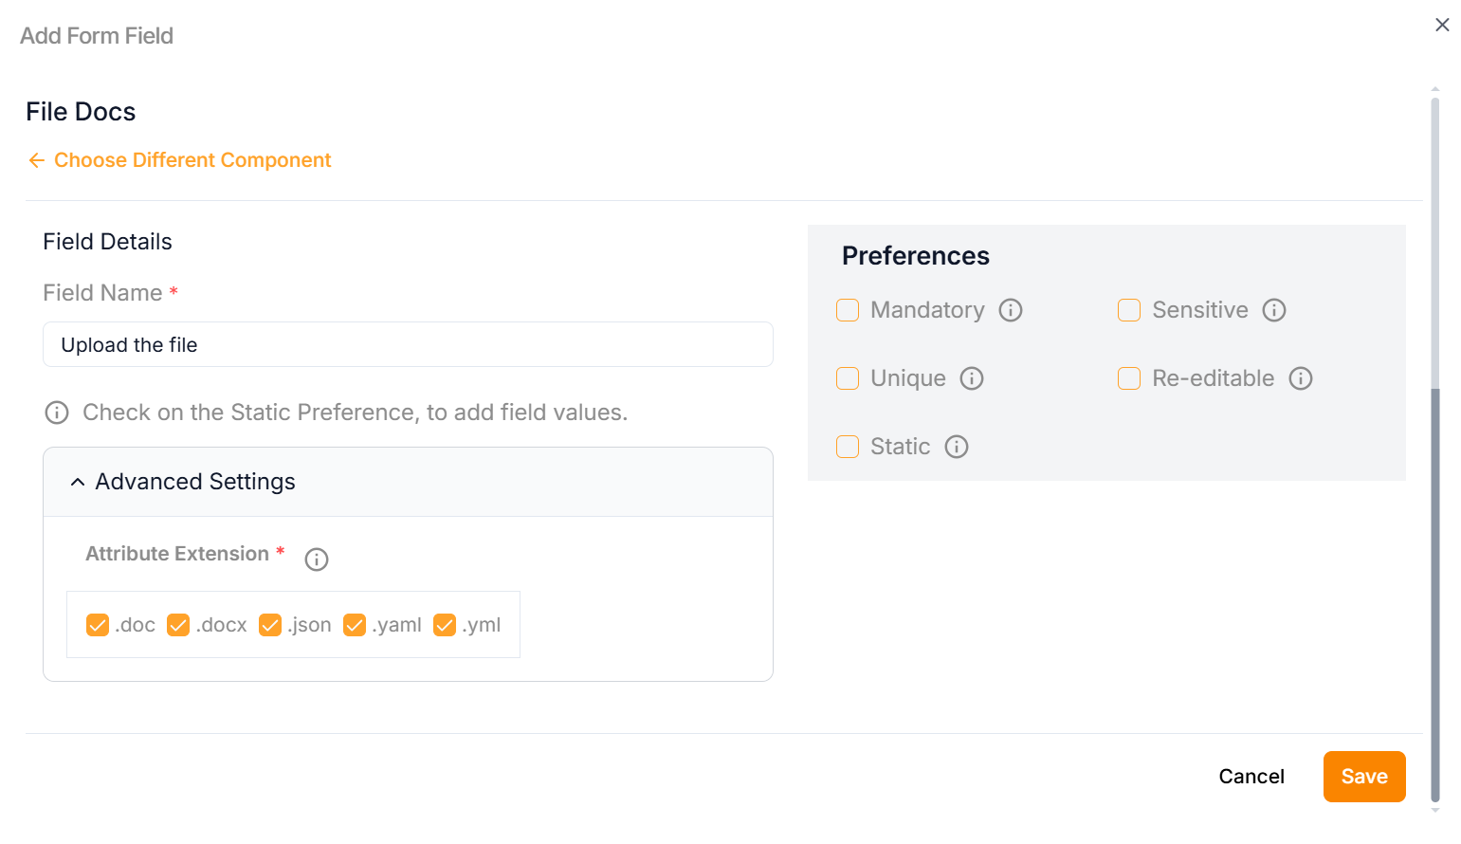The image size is (1461, 844).
Task: Enable the Mandatory preference checkbox
Action: tap(848, 310)
